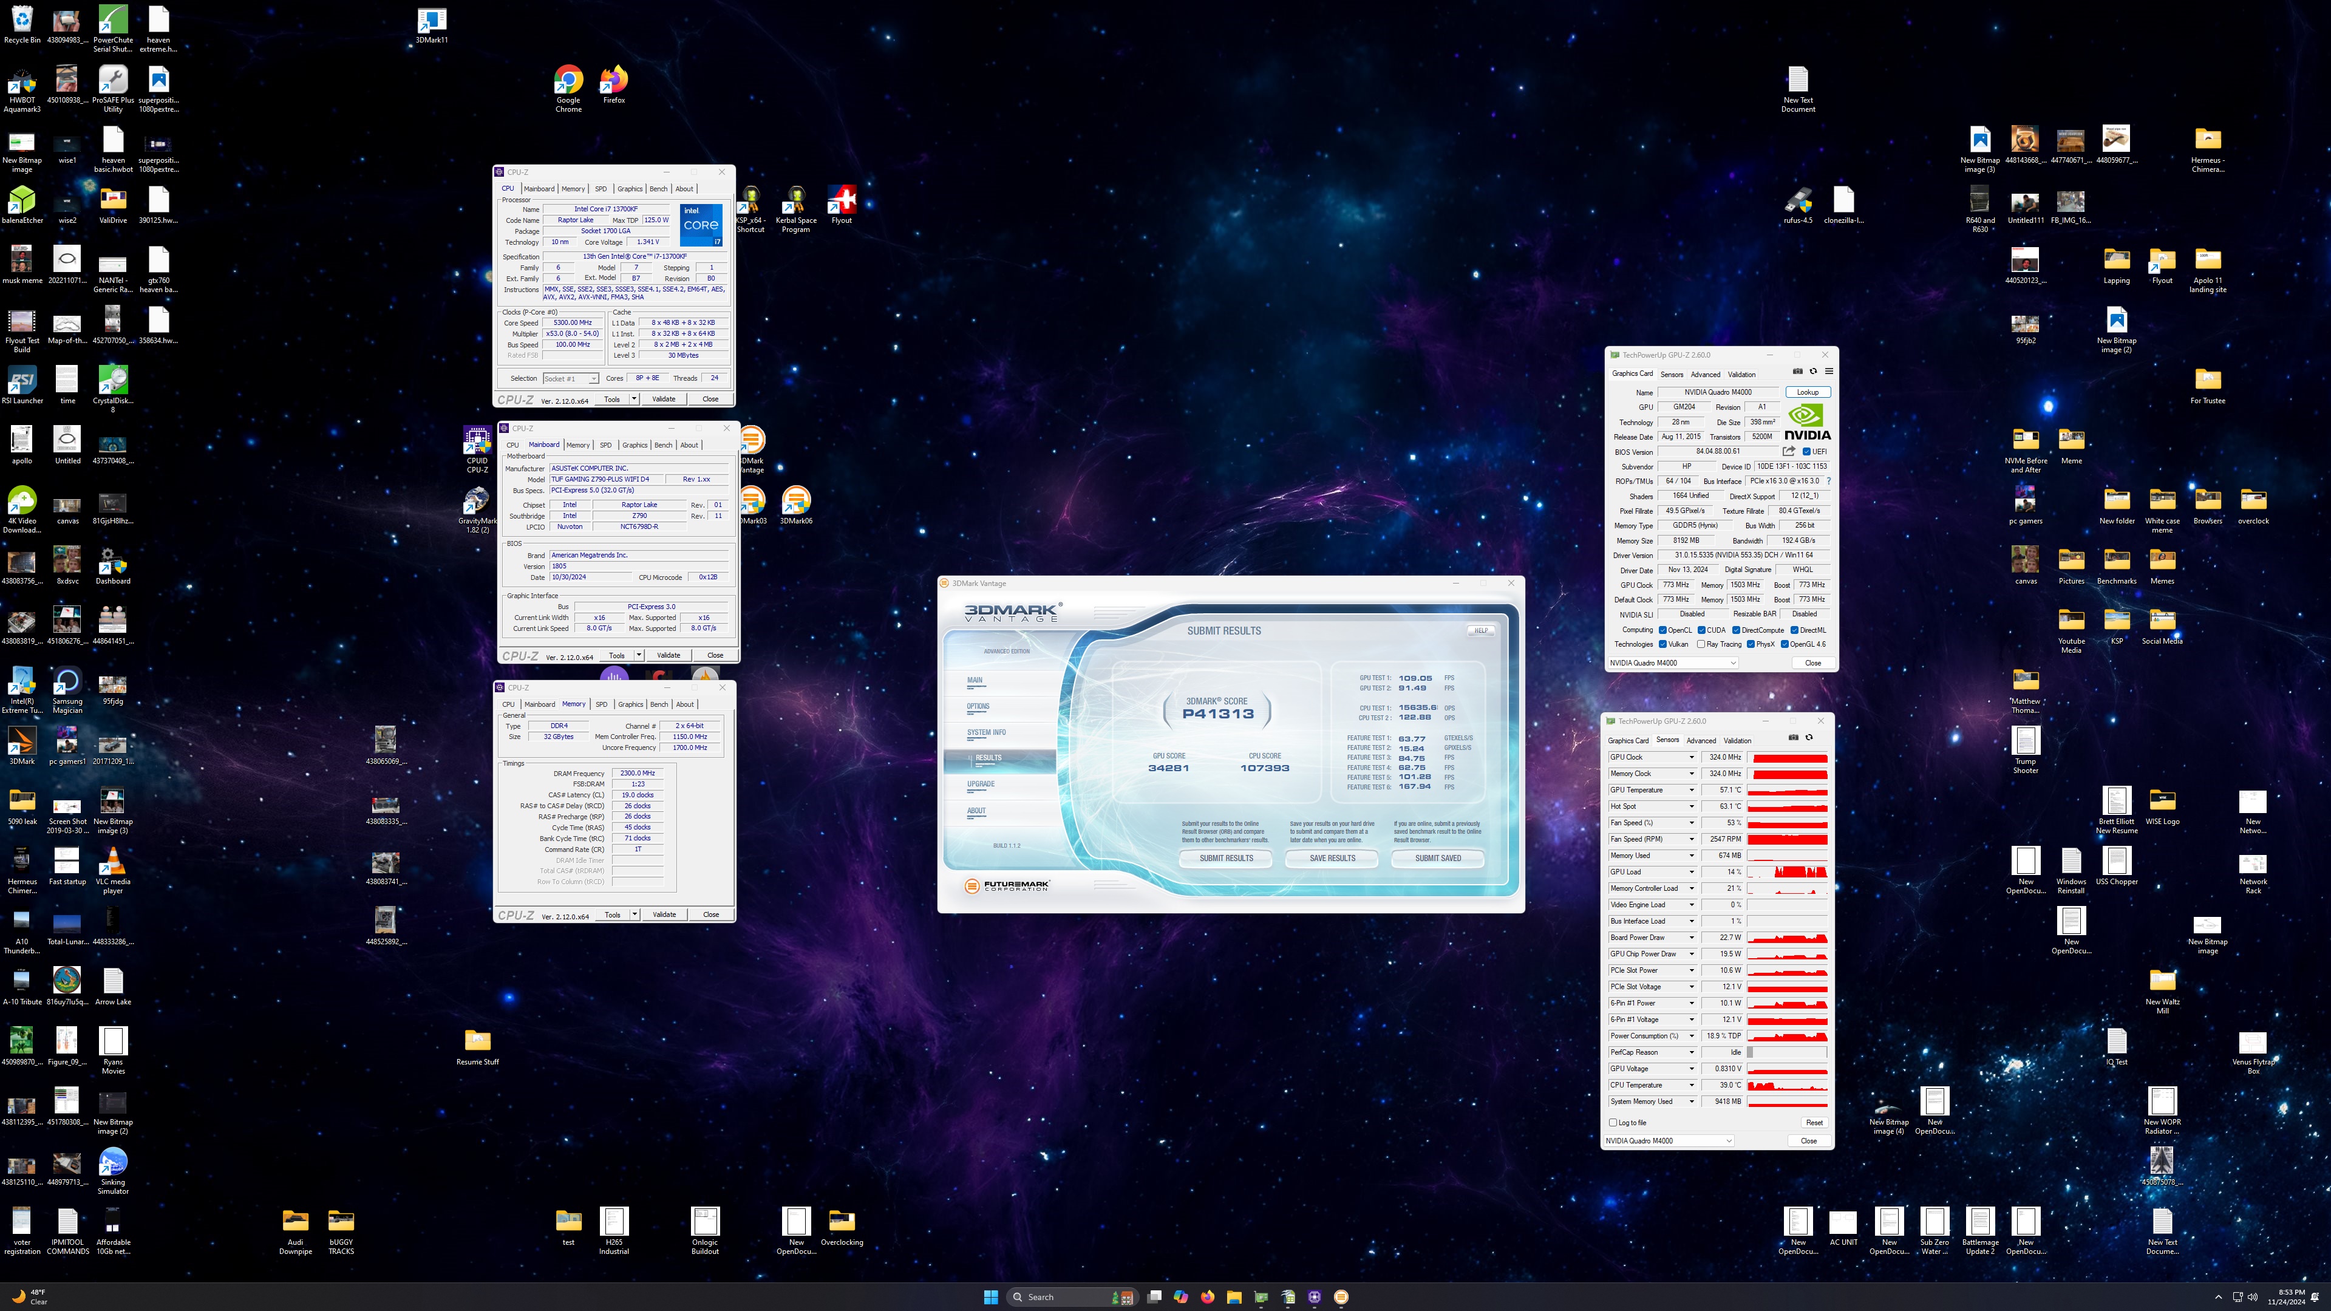Click Save Results in 3DMark Vantage
Image resolution: width=2331 pixels, height=1311 pixels.
tap(1332, 858)
